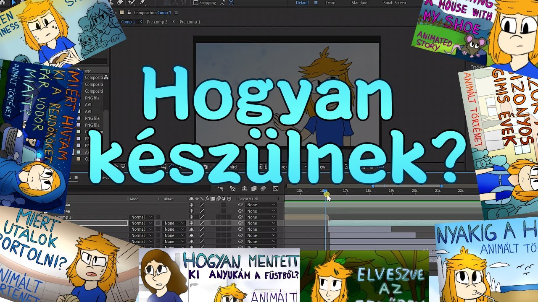Open the Composition Mini-Flowchart in the timeline
This screenshot has width=538, height=302.
(221, 189)
